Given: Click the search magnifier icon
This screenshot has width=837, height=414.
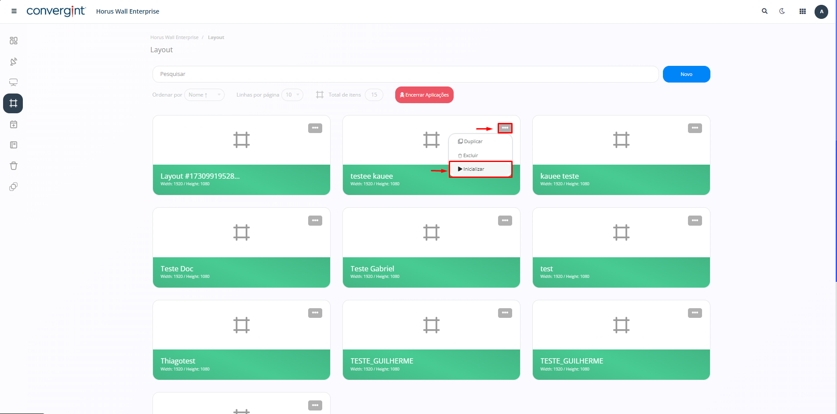Looking at the screenshot, I should click(x=764, y=11).
